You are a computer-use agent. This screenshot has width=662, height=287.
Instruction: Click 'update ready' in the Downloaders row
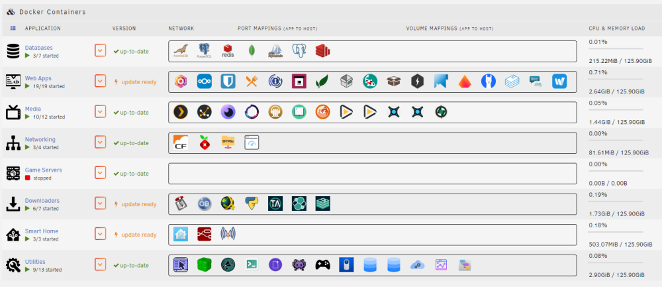(139, 204)
